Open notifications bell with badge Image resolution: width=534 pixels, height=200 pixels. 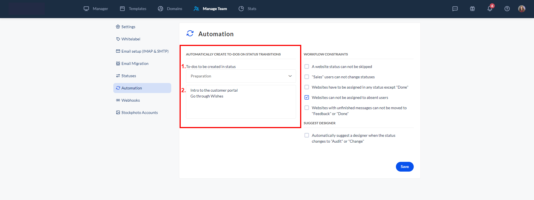490,9
